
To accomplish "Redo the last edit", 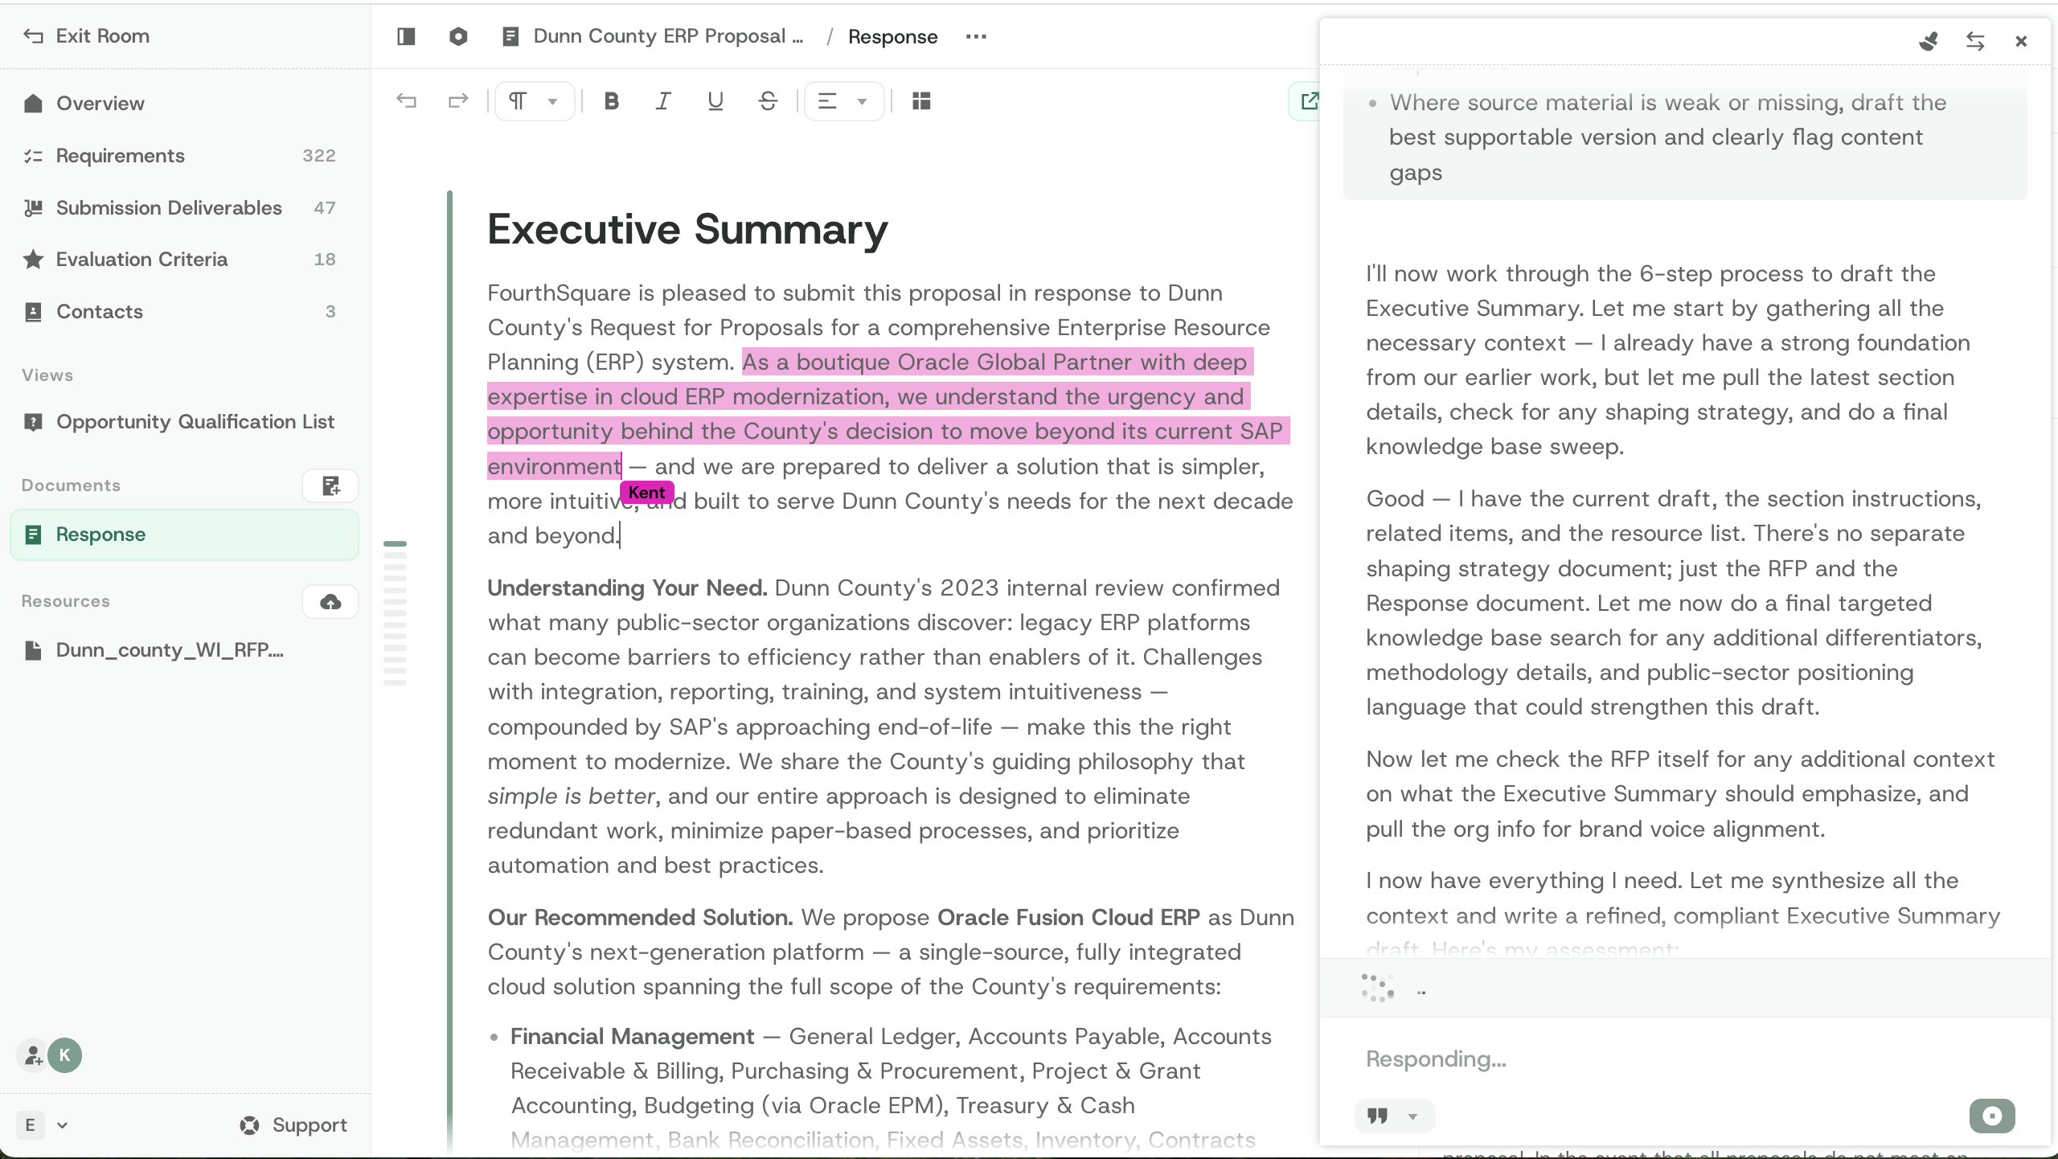I will tap(458, 101).
